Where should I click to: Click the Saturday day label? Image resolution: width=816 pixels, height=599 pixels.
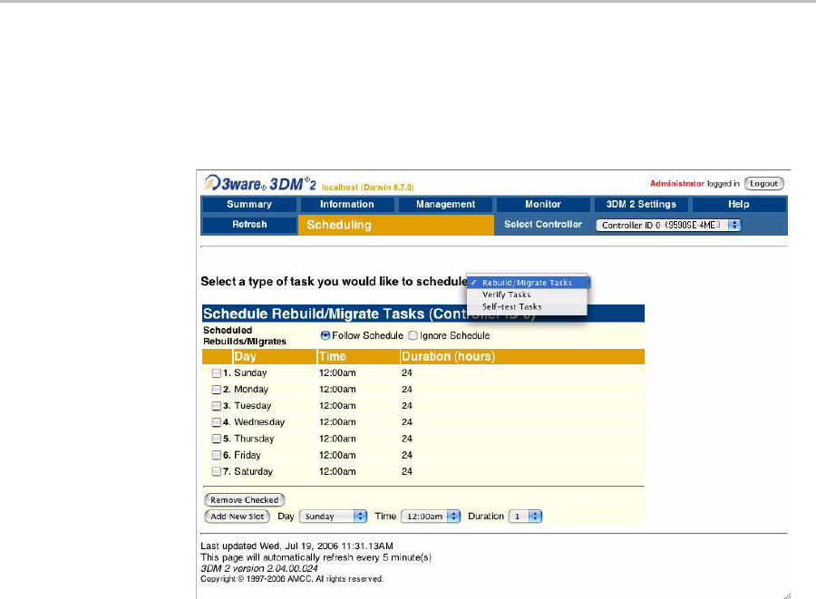[x=254, y=471]
